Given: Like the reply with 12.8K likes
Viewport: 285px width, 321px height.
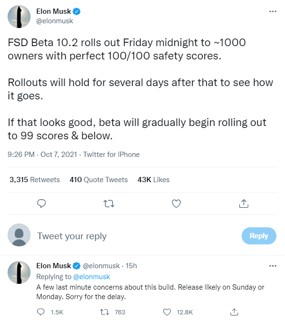Looking at the screenshot, I should [167, 312].
